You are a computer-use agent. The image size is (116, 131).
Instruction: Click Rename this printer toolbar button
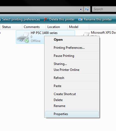[x=95, y=19]
